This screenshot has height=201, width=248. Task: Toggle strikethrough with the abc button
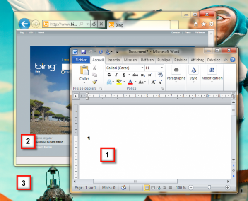tap(135, 75)
